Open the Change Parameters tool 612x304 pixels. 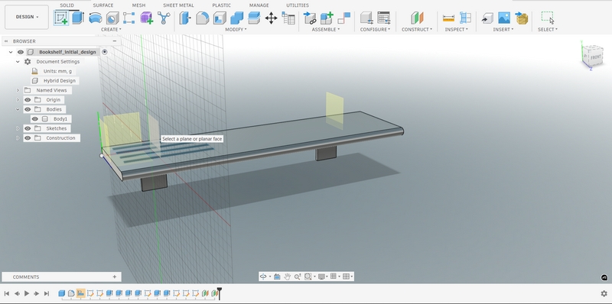coord(288,18)
